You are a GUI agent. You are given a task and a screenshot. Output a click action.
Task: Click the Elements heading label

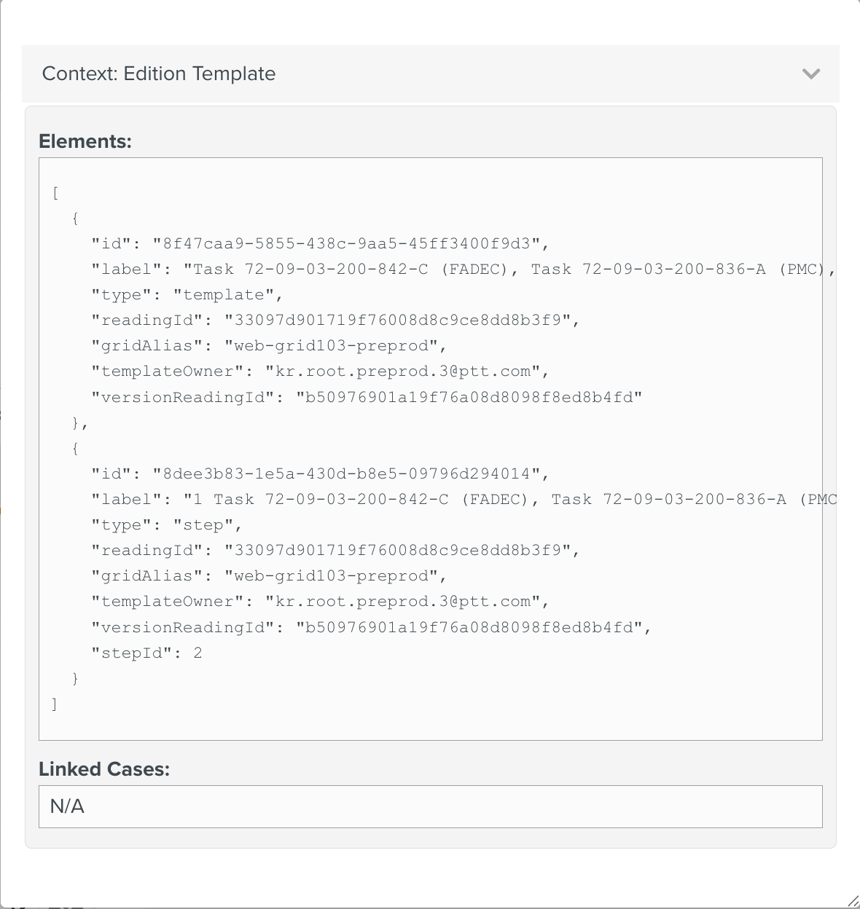[85, 141]
